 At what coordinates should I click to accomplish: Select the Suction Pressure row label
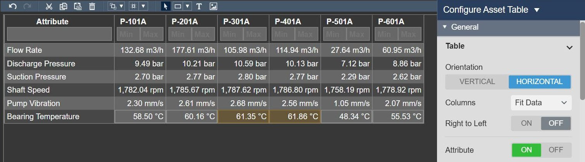point(36,77)
